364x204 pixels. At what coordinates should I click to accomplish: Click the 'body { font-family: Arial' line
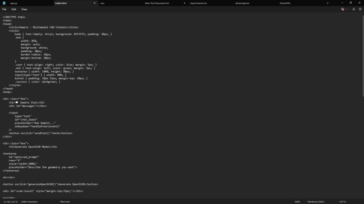click(63, 34)
